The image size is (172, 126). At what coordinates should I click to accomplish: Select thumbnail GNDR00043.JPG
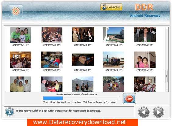click(x=83, y=35)
